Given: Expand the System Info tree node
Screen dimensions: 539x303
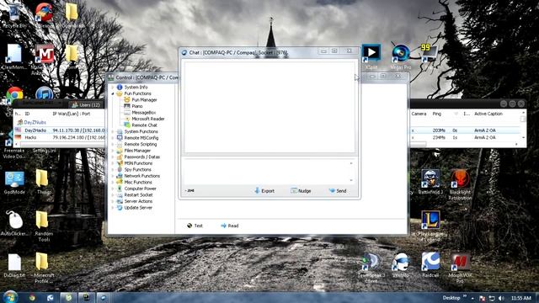Looking at the screenshot, I should tap(112, 88).
